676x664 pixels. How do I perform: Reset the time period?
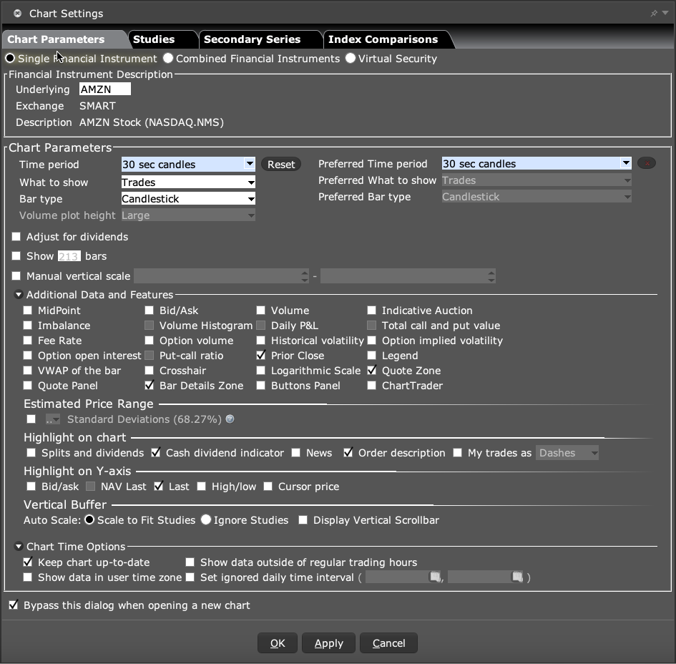(281, 165)
